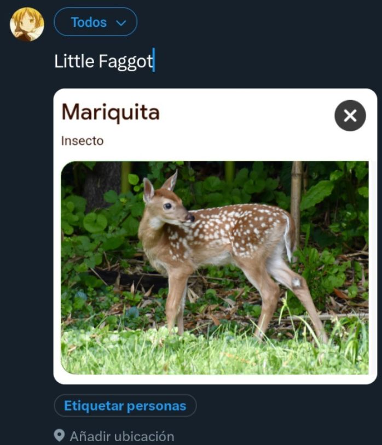Select the Añadir ubicación option

(114, 436)
